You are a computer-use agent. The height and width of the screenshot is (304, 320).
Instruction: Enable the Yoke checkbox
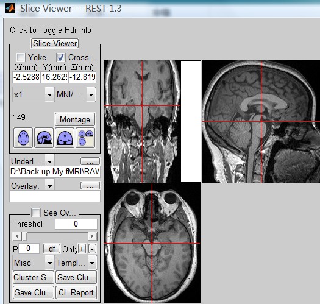point(21,57)
